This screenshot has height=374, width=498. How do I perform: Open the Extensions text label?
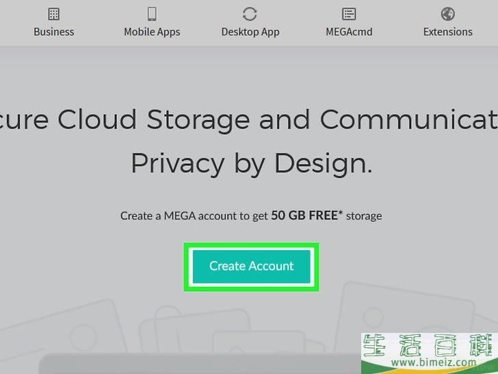click(447, 32)
